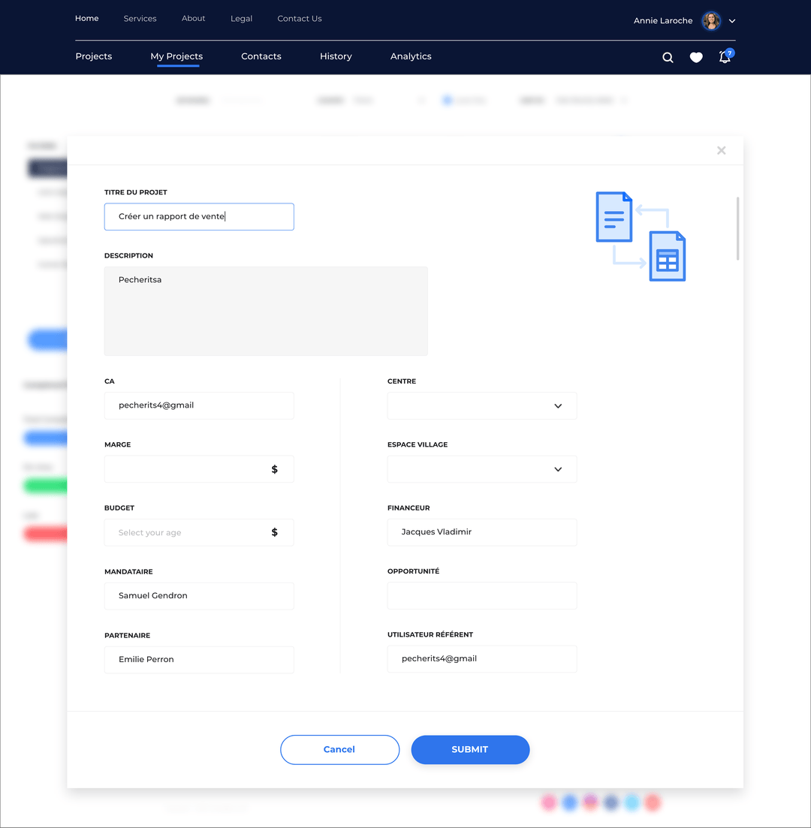Image resolution: width=811 pixels, height=828 pixels.
Task: Focus the CA email field
Action: coord(199,405)
